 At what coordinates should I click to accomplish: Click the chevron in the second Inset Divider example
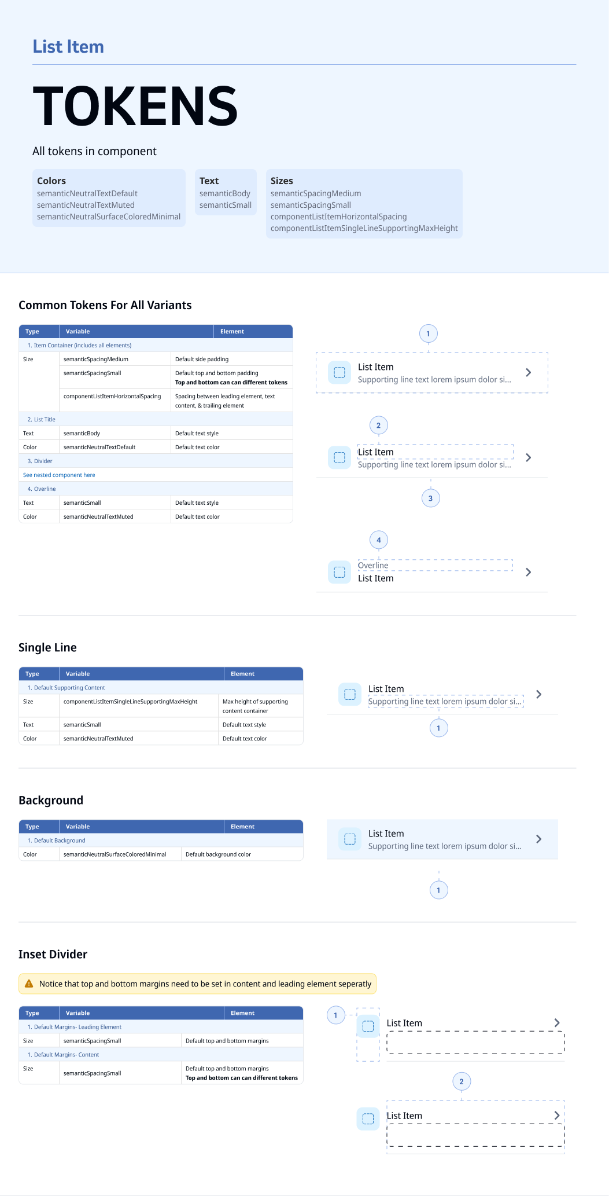[557, 1115]
